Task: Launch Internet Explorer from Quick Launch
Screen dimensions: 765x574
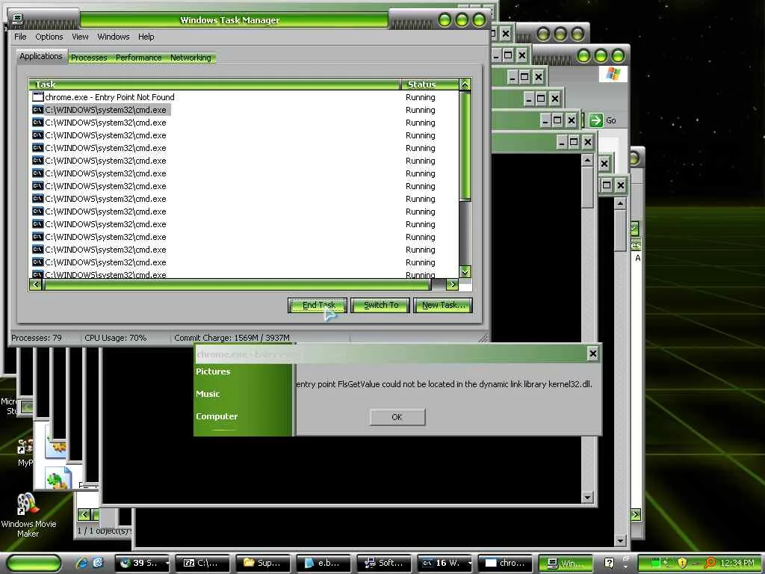Action: (81, 563)
